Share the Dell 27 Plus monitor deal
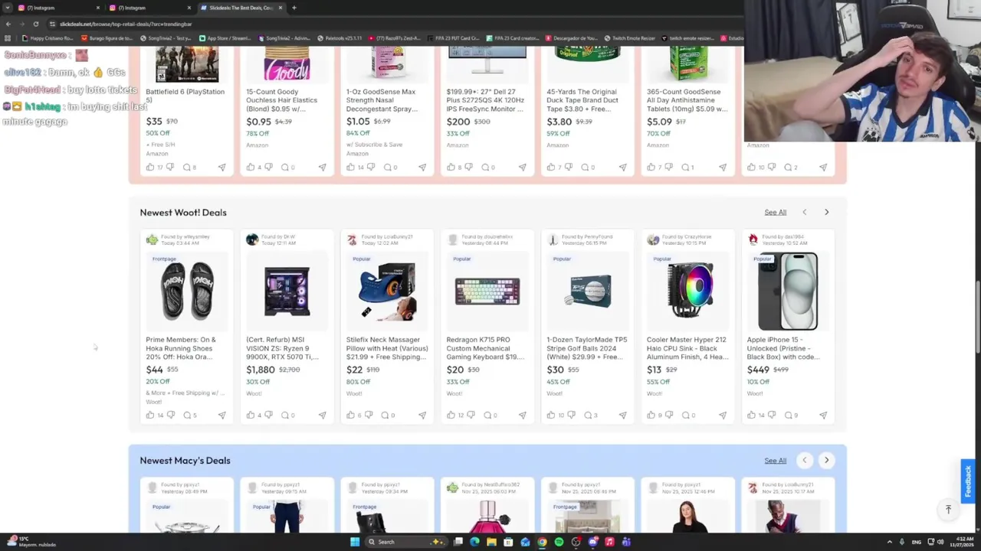 pos(522,167)
